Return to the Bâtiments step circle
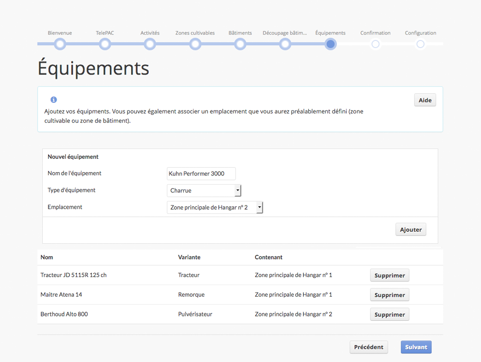 pos(240,44)
